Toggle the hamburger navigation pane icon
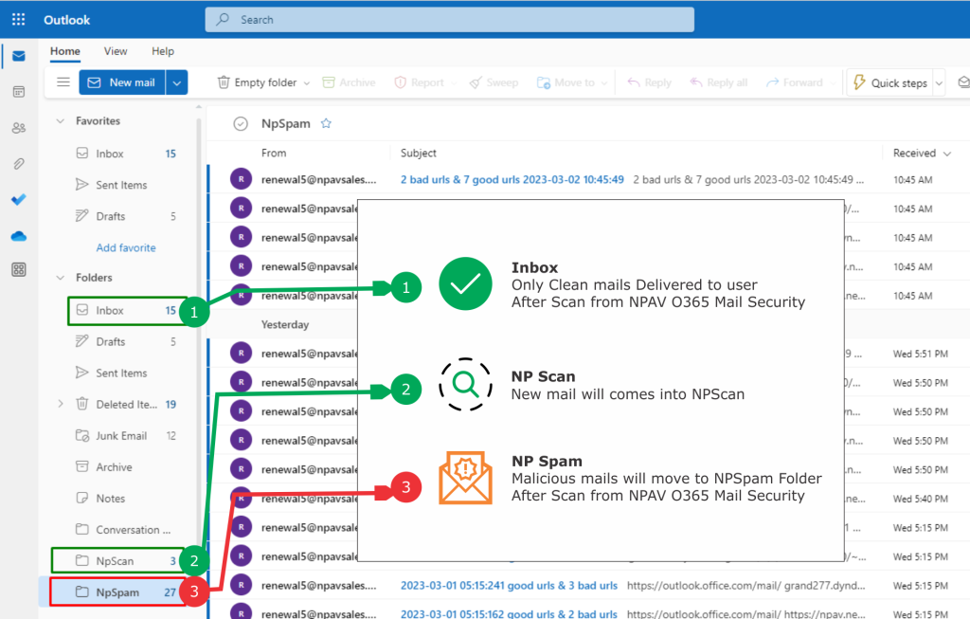Image resolution: width=970 pixels, height=619 pixels. coord(63,82)
